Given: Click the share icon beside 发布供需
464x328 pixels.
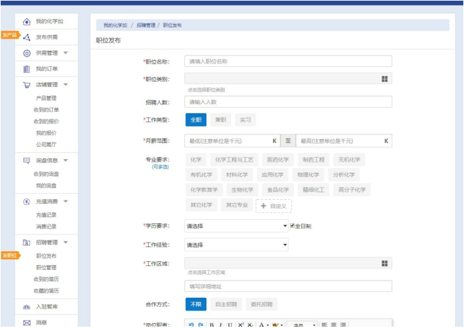Looking at the screenshot, I should 27,37.
